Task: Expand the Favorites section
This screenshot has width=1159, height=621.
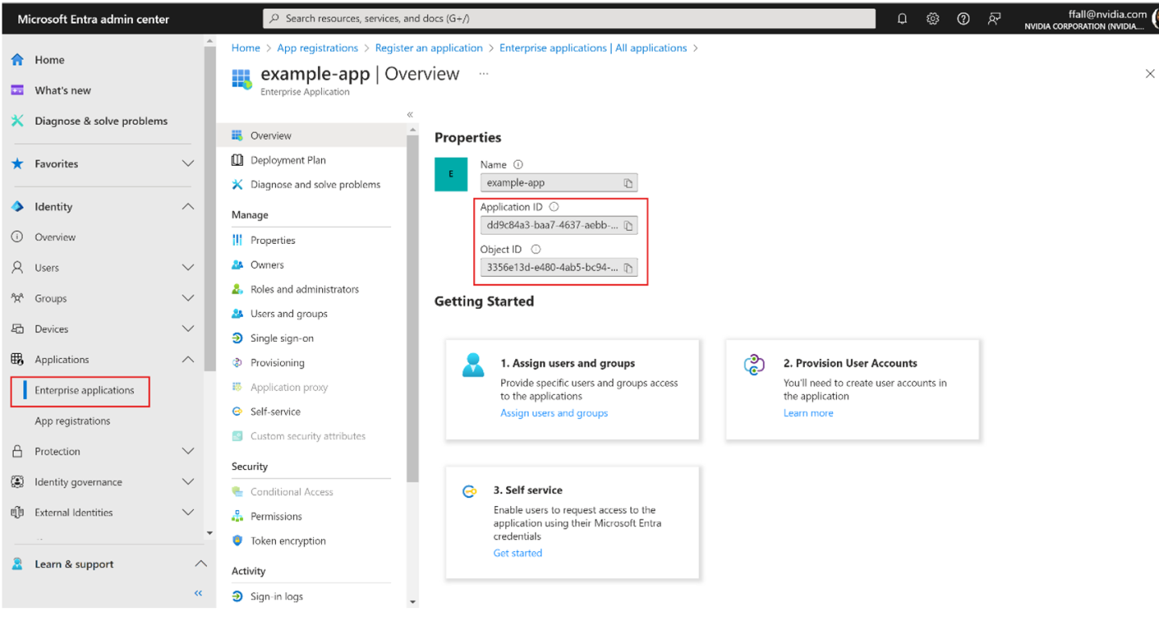Action: (188, 164)
